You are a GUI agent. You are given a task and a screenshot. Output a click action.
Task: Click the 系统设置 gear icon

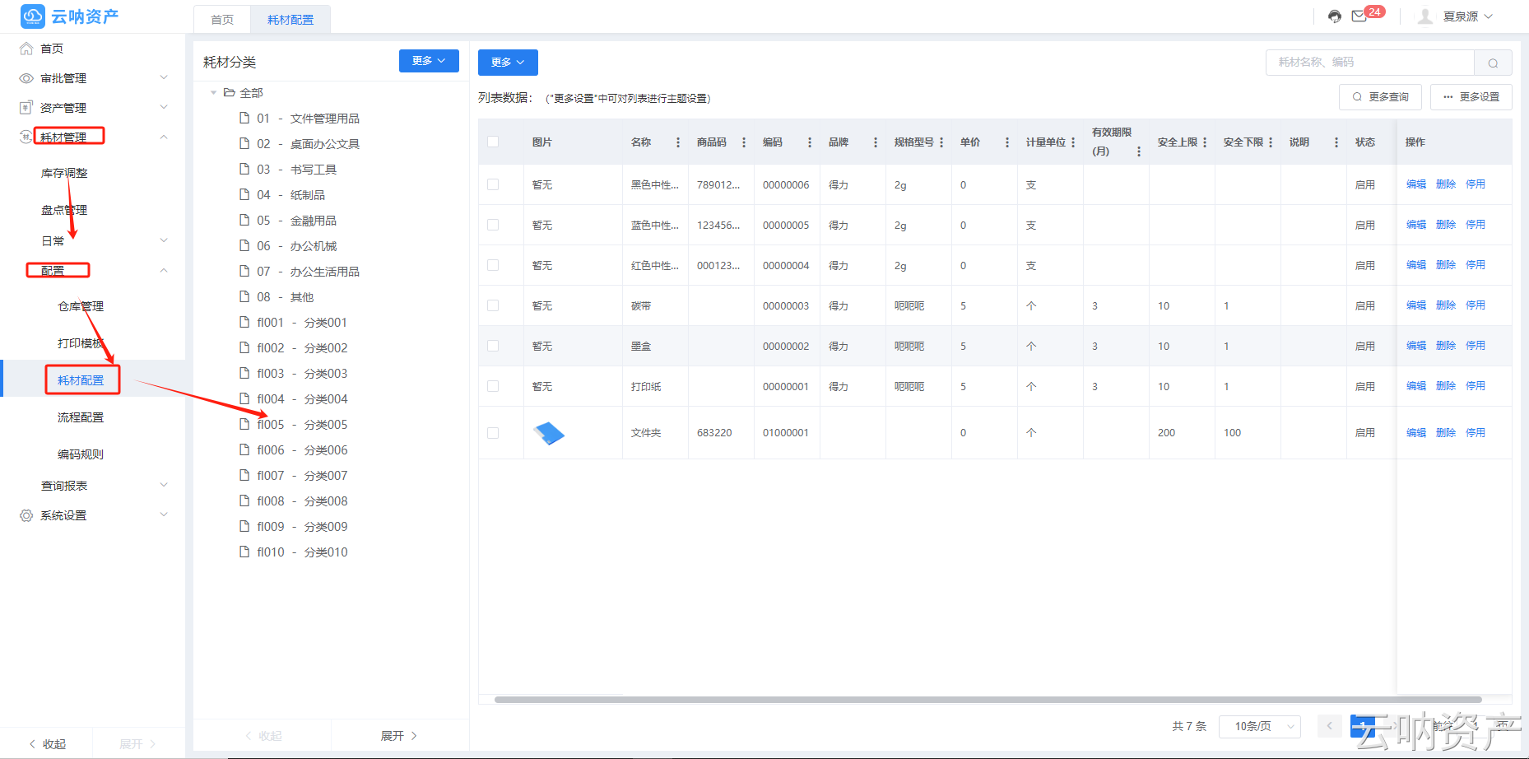(x=26, y=515)
